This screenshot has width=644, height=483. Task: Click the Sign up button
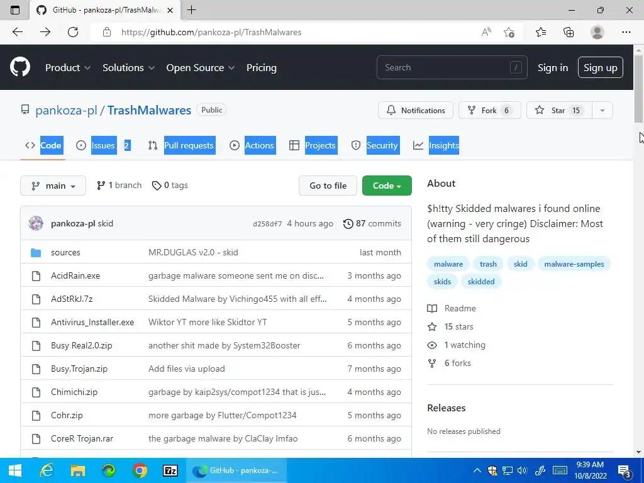point(601,67)
